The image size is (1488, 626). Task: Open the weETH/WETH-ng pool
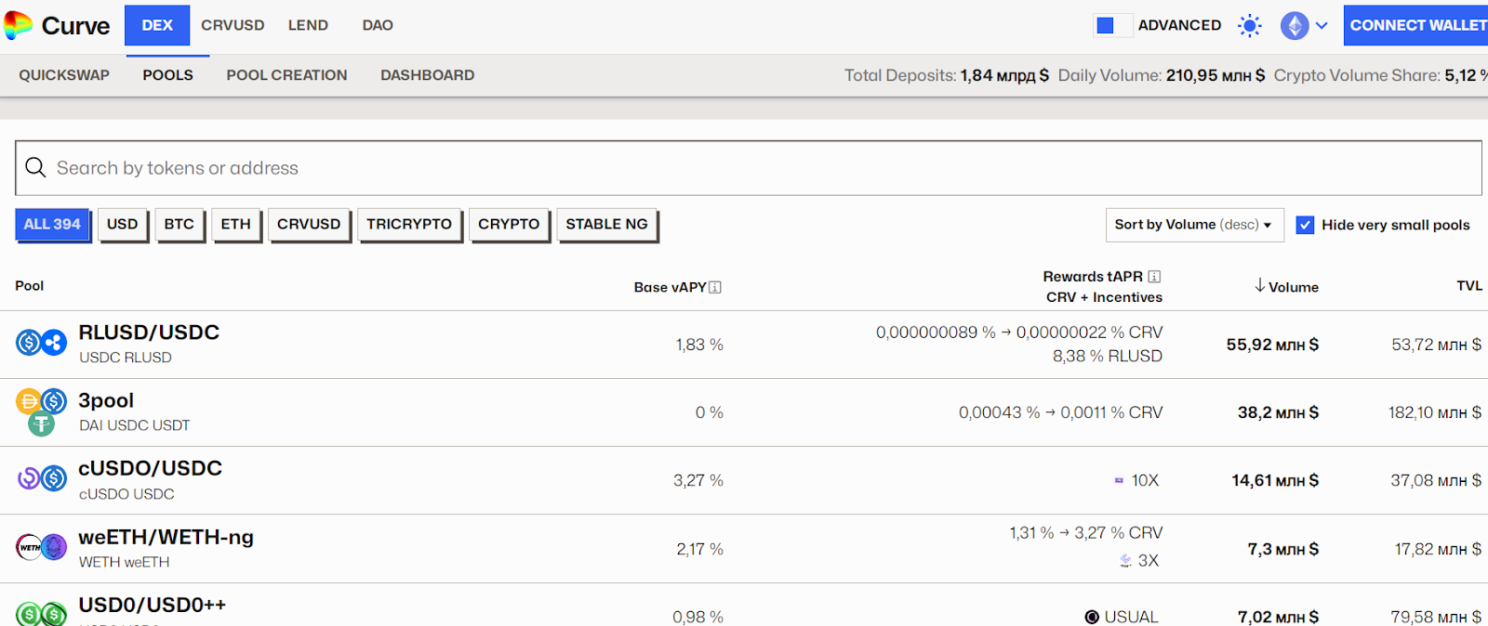(x=166, y=537)
